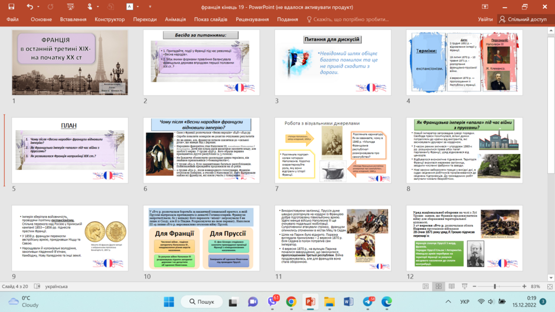The width and height of the screenshot is (555, 312).
Task: Open the font color dropdown arrow
Action: [138, 6]
